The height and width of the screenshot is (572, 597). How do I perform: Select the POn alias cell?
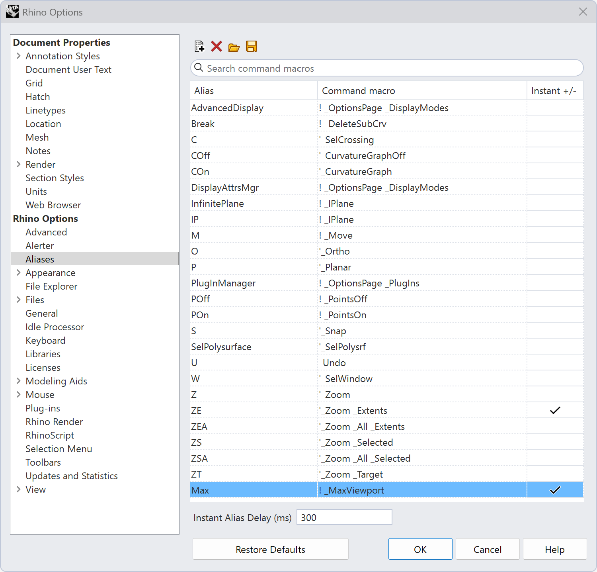(254, 315)
